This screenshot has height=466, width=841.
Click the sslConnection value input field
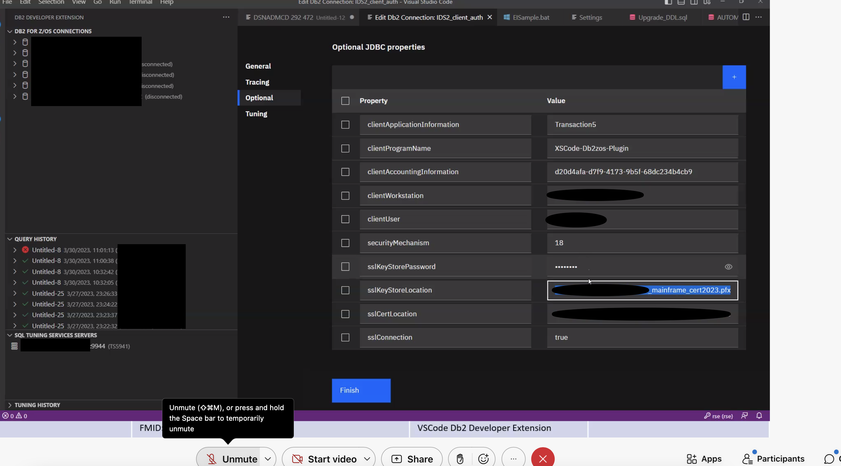click(642, 337)
